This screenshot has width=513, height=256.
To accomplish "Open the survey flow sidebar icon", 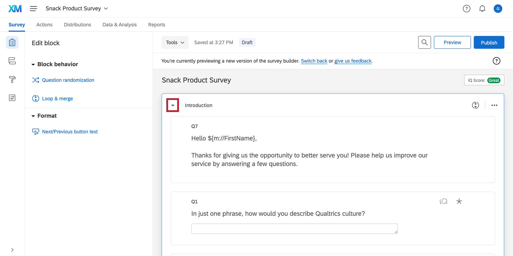I will [12, 61].
